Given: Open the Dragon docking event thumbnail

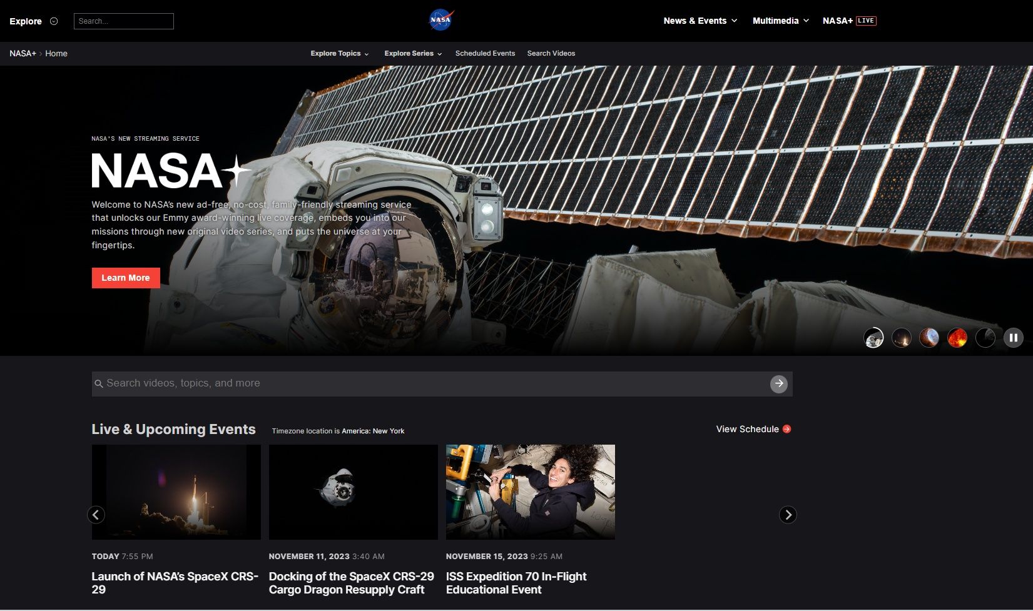Looking at the screenshot, I should 354,492.
